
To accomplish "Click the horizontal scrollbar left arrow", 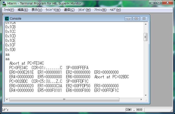I will (7, 99).
